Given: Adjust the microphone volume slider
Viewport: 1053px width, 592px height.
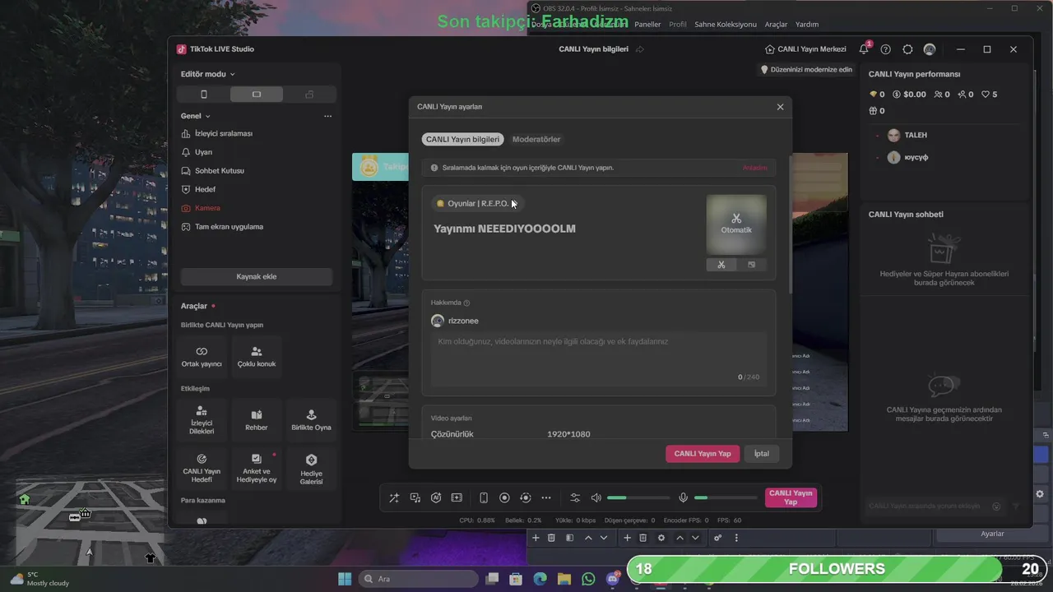Looking at the screenshot, I should coord(726,497).
